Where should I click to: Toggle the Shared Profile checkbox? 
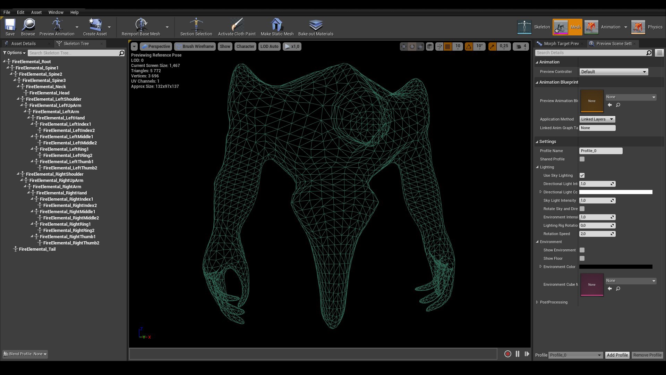[582, 159]
